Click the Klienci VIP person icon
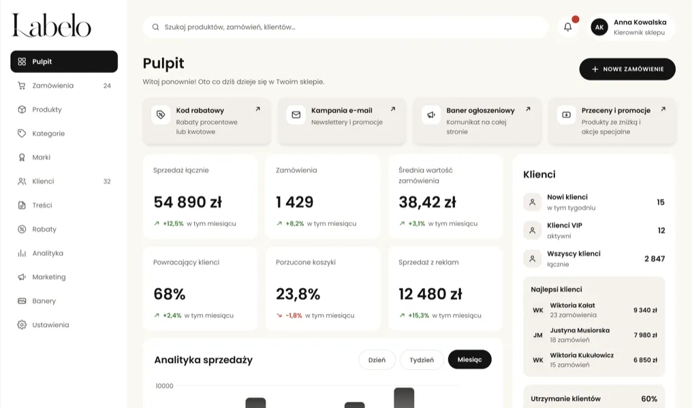Screen dimensions: 692x408 pos(532,230)
